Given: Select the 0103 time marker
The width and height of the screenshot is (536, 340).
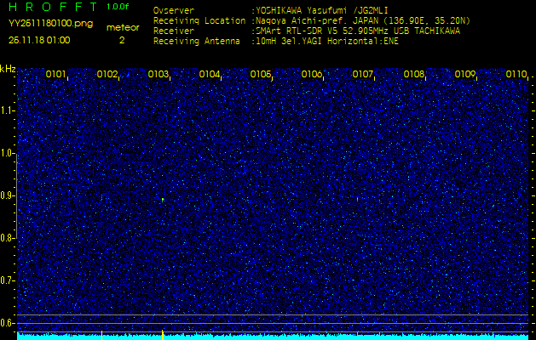Looking at the screenshot, I should point(158,75).
